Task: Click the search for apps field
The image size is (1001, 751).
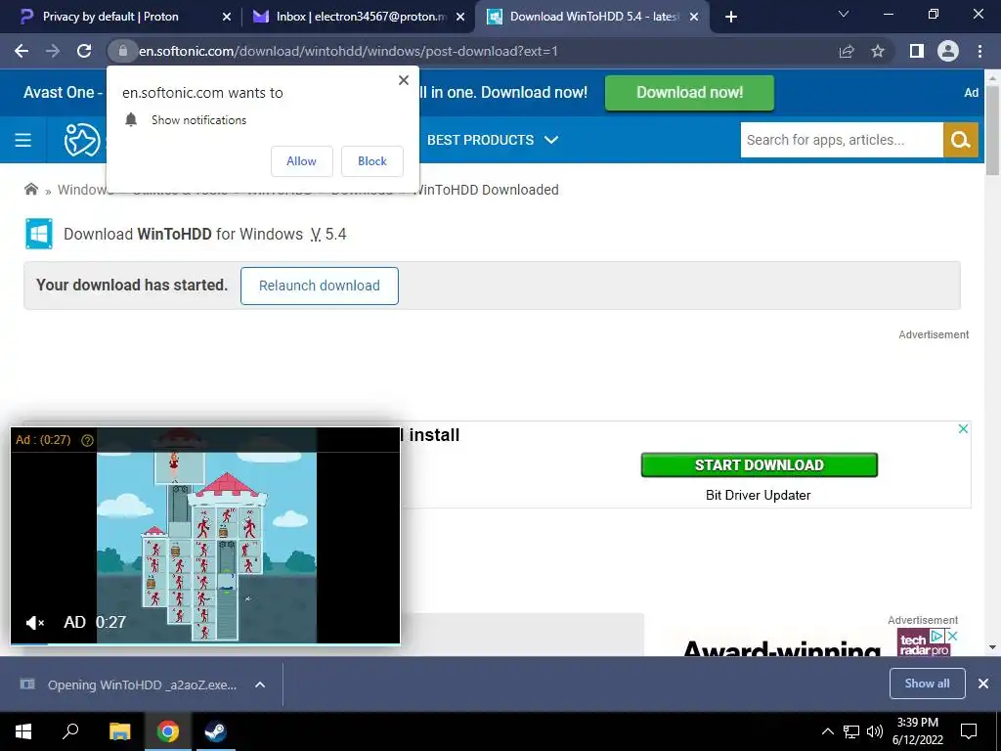Action: pos(842,140)
